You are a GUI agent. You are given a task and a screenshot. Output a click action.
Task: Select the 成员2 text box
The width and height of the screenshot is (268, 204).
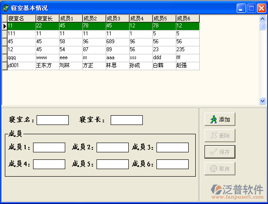click(112, 147)
